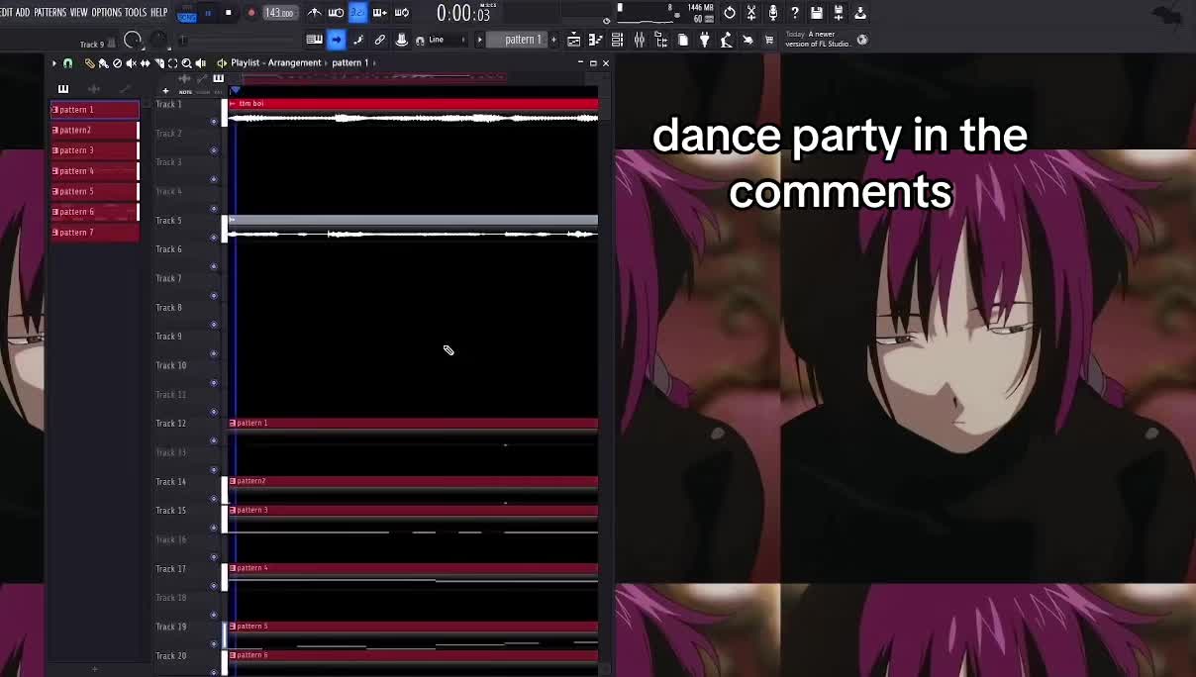Click the tempo 143 field

click(280, 13)
